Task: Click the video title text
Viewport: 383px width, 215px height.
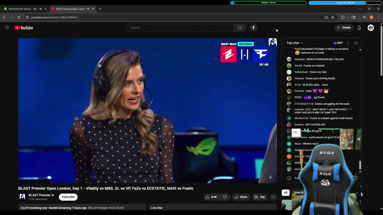Action: point(106,188)
